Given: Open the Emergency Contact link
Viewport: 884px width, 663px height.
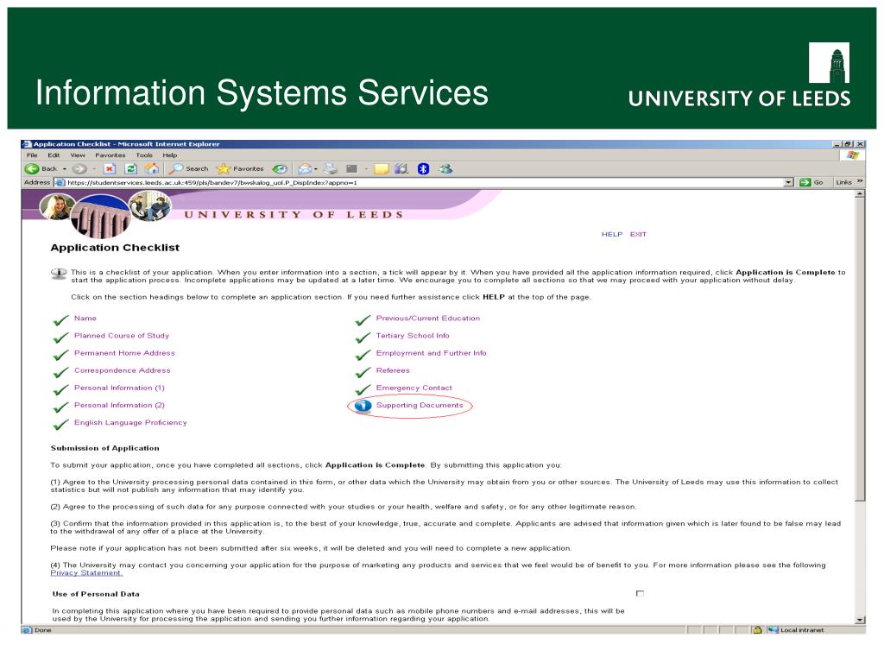Looking at the screenshot, I should click(x=414, y=388).
